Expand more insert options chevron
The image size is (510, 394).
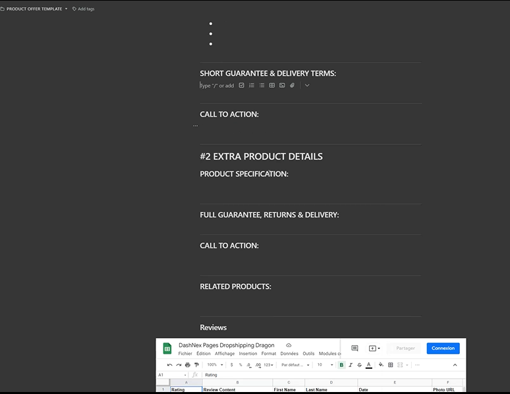pyautogui.click(x=307, y=85)
